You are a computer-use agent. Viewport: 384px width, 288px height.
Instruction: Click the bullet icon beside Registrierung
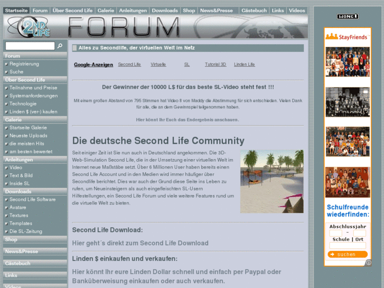tap(6, 64)
